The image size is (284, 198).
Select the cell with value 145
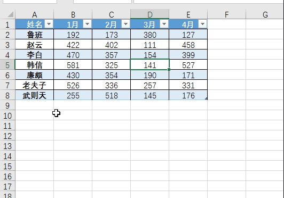(x=150, y=95)
